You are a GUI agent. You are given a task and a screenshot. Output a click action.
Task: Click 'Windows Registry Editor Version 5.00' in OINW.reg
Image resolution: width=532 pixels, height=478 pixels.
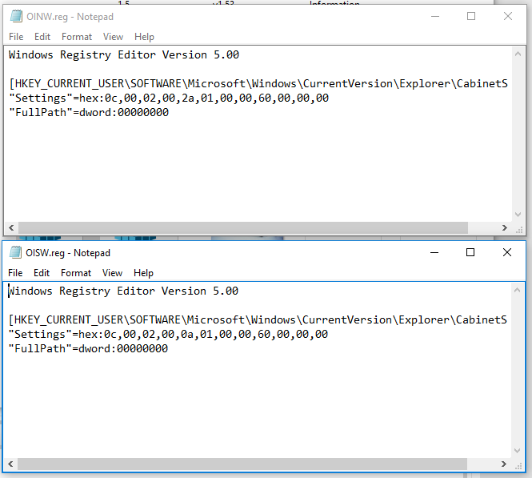[124, 55]
